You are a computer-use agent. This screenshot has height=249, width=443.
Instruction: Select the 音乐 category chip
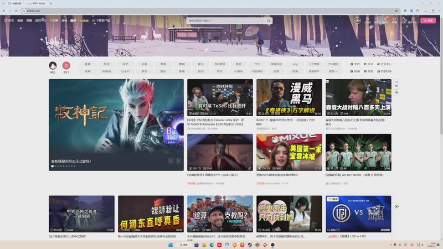click(x=163, y=71)
